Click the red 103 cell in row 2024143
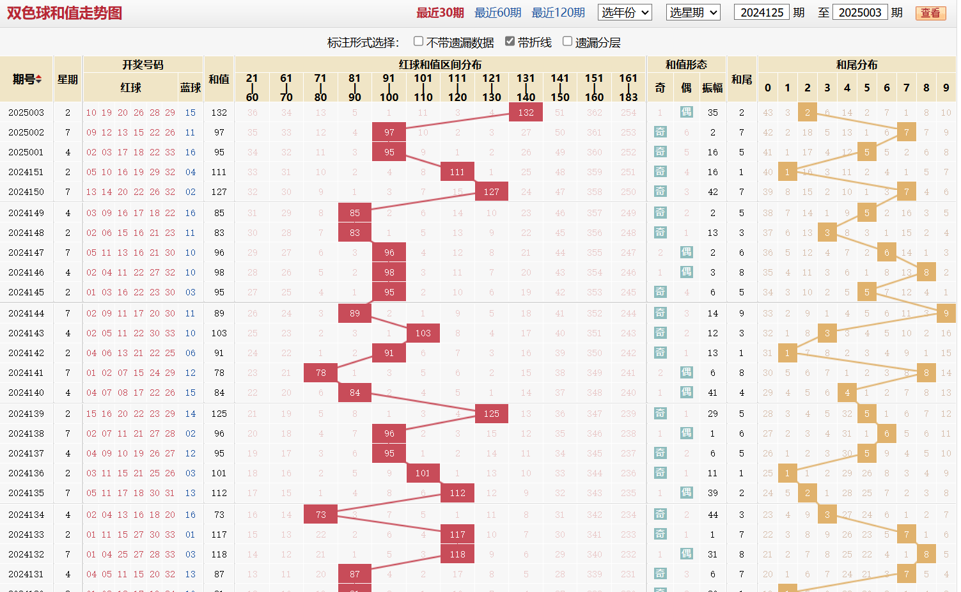This screenshot has height=592, width=961. coord(423,333)
